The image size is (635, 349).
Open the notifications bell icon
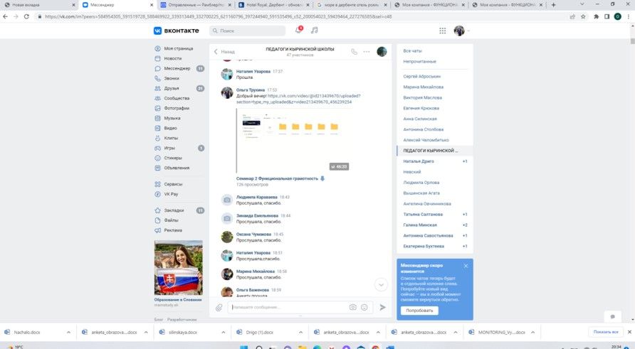(x=298, y=31)
